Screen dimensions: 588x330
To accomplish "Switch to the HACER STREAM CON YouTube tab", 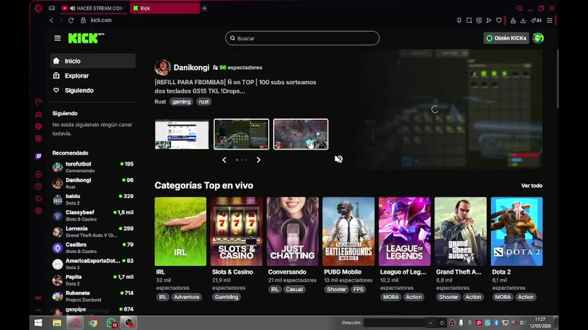I will pos(93,8).
